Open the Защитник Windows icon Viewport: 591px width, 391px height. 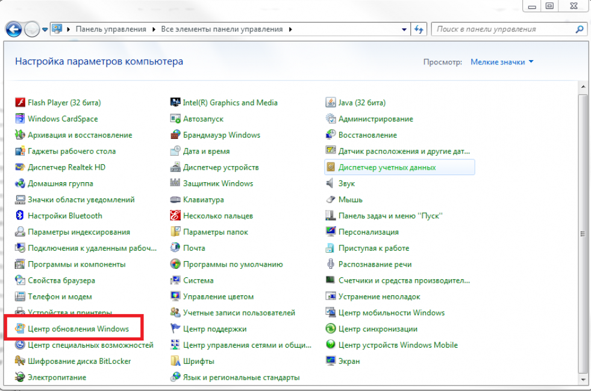175,183
